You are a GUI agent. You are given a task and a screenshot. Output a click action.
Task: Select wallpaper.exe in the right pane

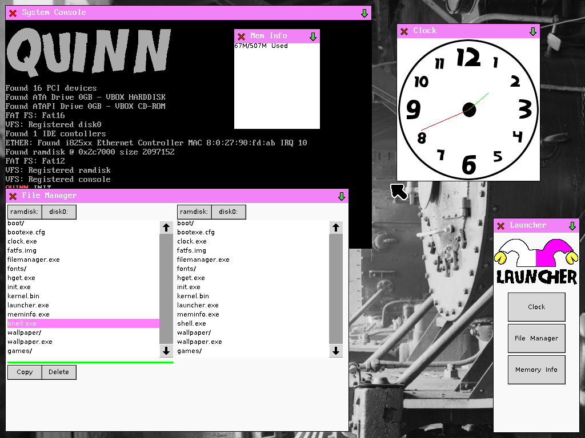(253, 342)
